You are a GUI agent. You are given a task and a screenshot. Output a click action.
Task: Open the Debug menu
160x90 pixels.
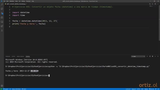(23, 1)
